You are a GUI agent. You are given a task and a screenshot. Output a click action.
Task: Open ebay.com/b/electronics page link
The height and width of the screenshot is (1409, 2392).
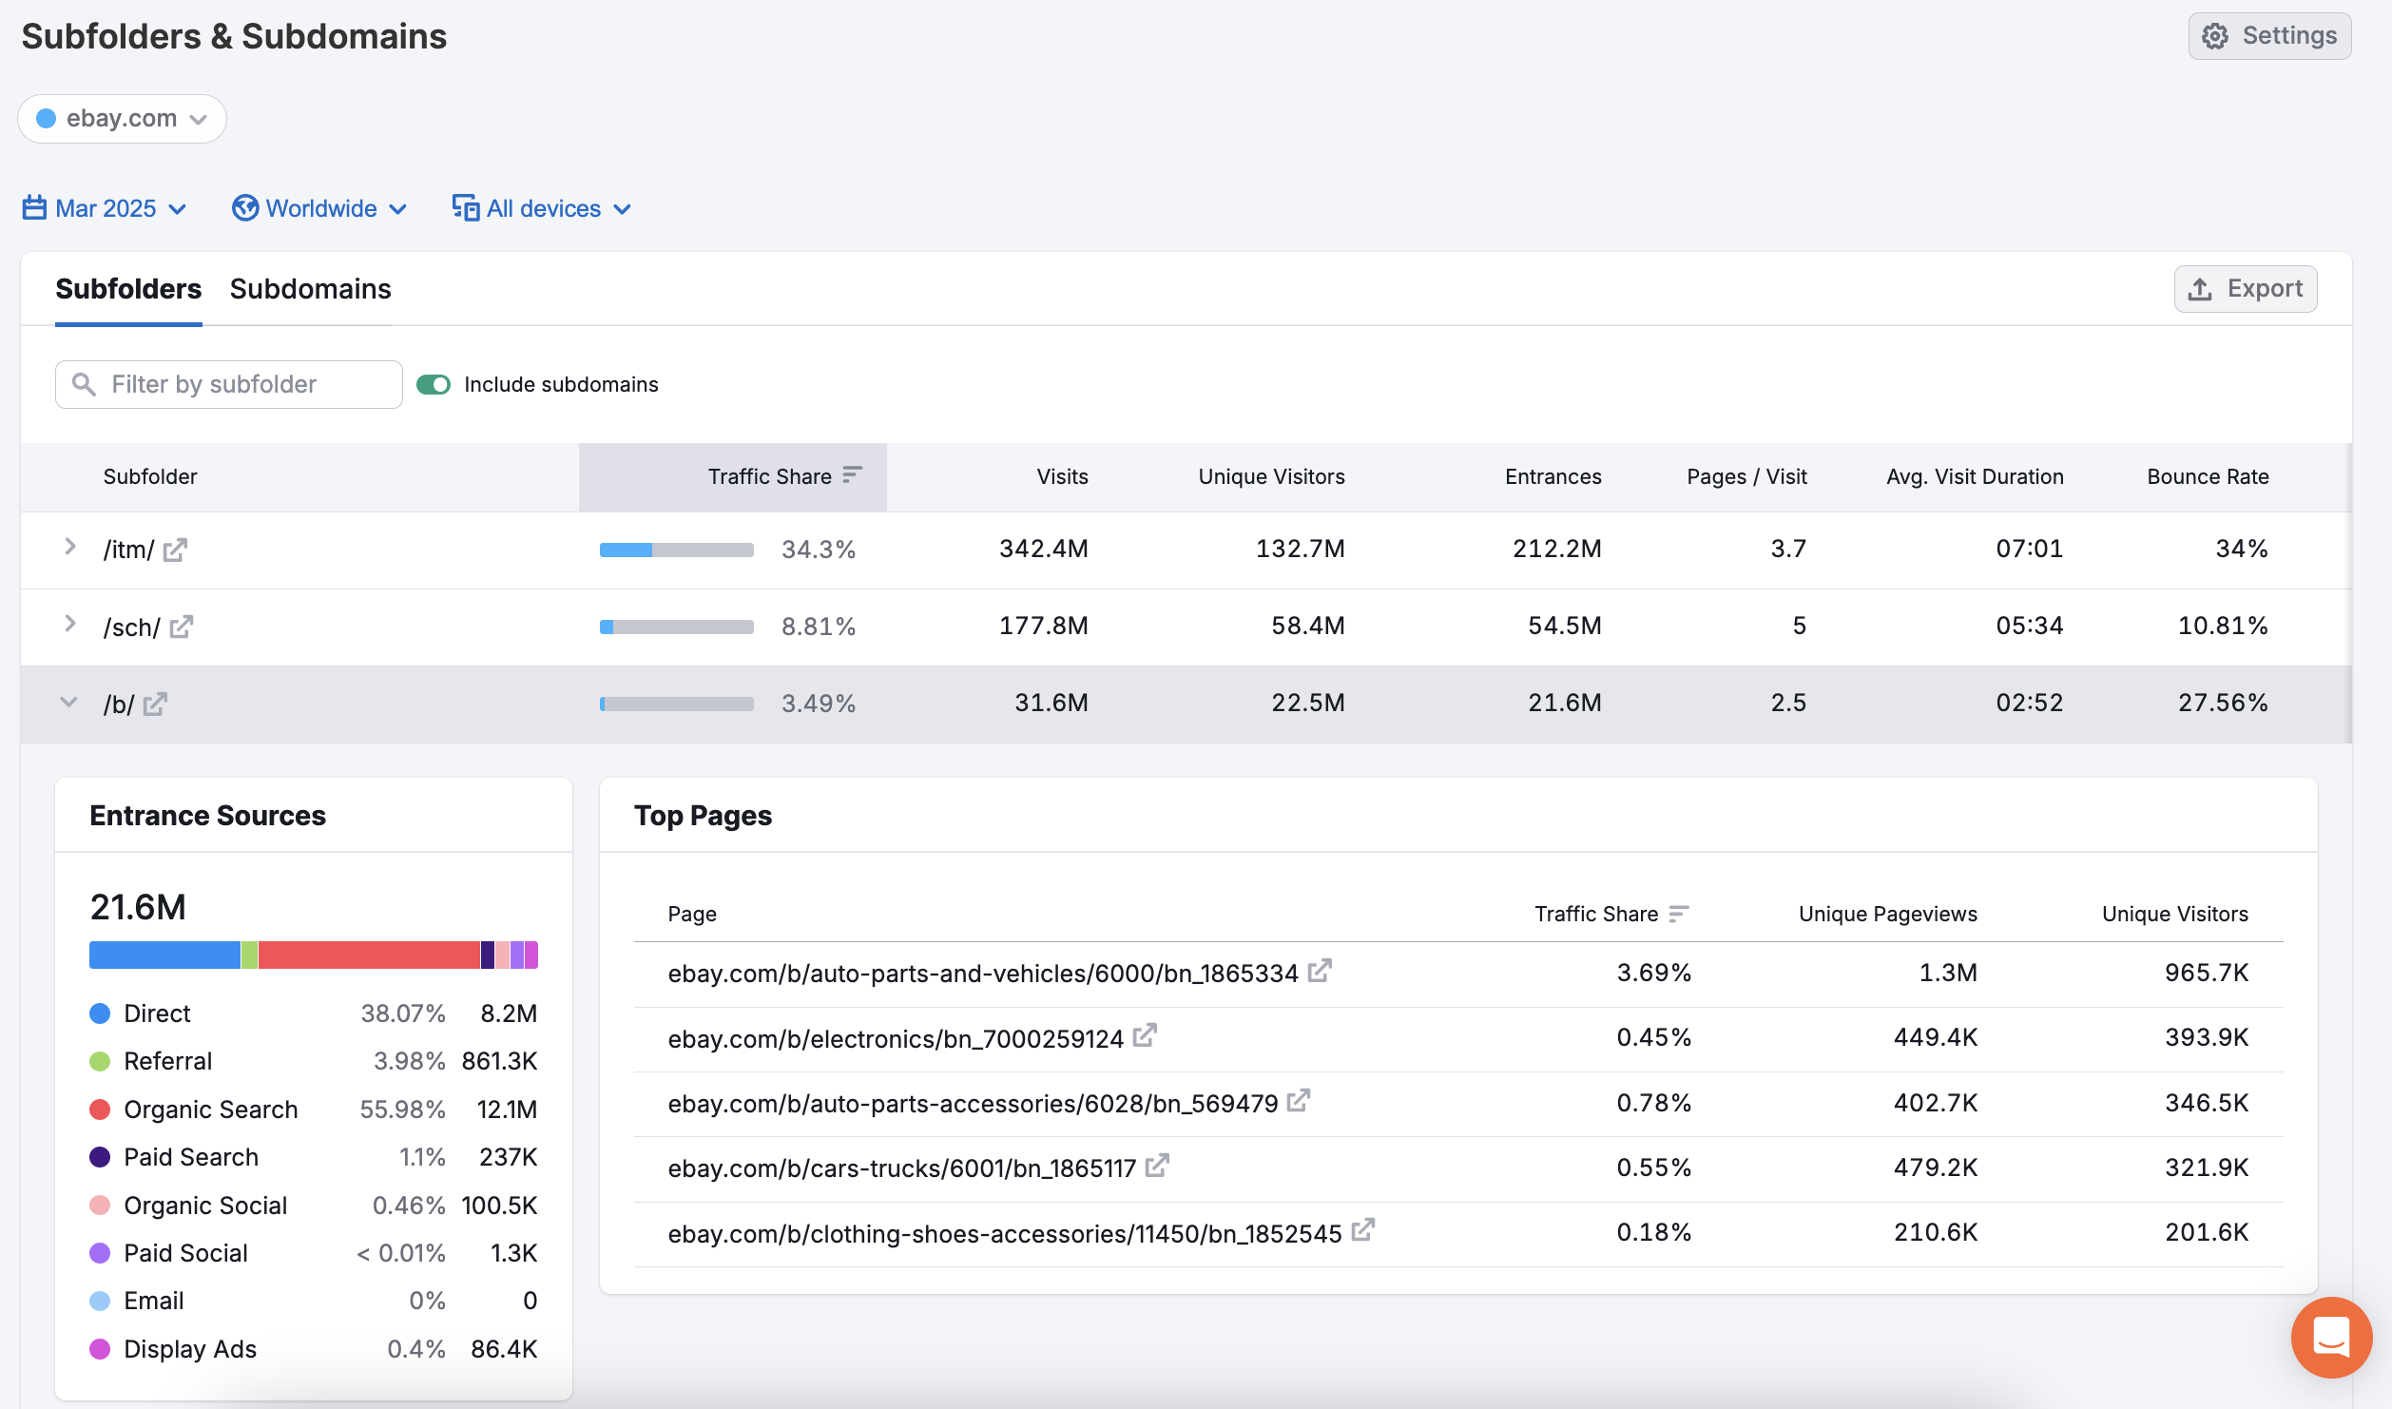[896, 1038]
